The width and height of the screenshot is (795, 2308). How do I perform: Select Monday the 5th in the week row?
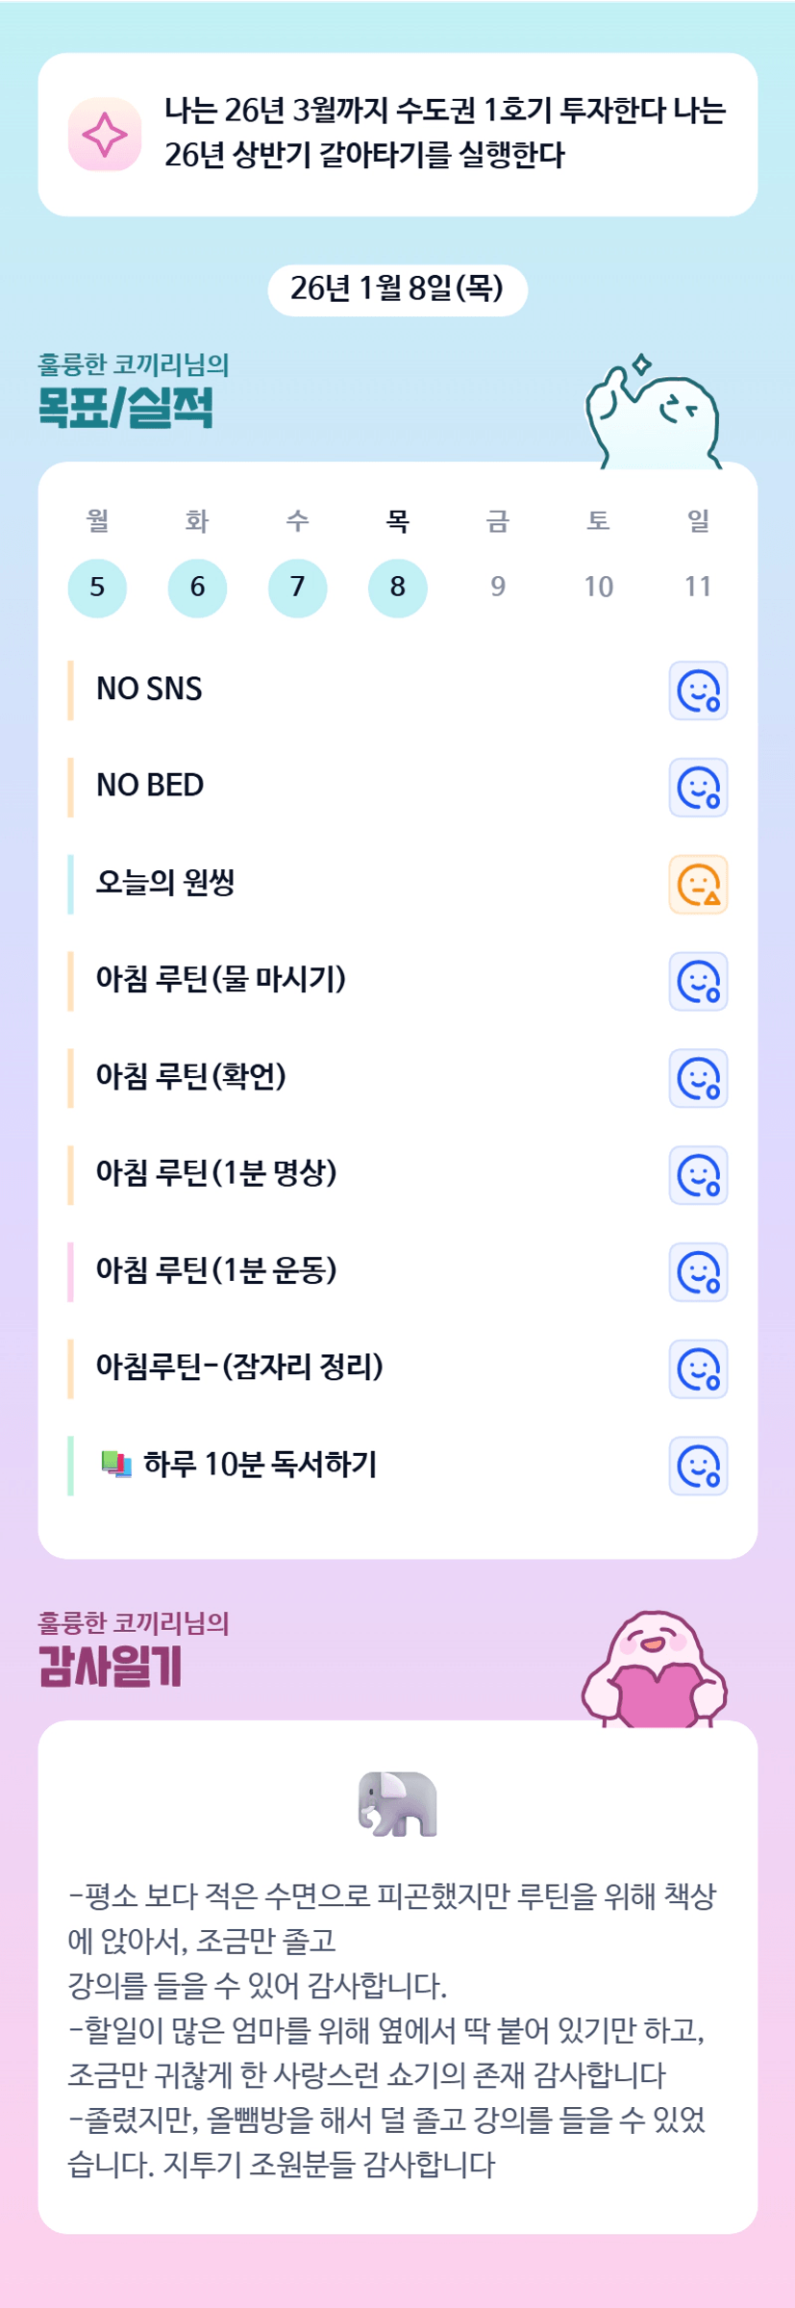(x=97, y=588)
